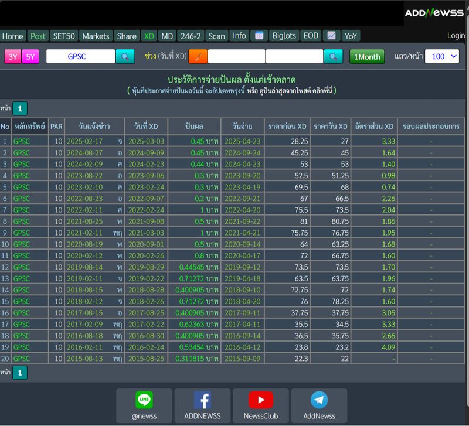Toggle the 5Y period button
The image size is (469, 426).
point(30,56)
